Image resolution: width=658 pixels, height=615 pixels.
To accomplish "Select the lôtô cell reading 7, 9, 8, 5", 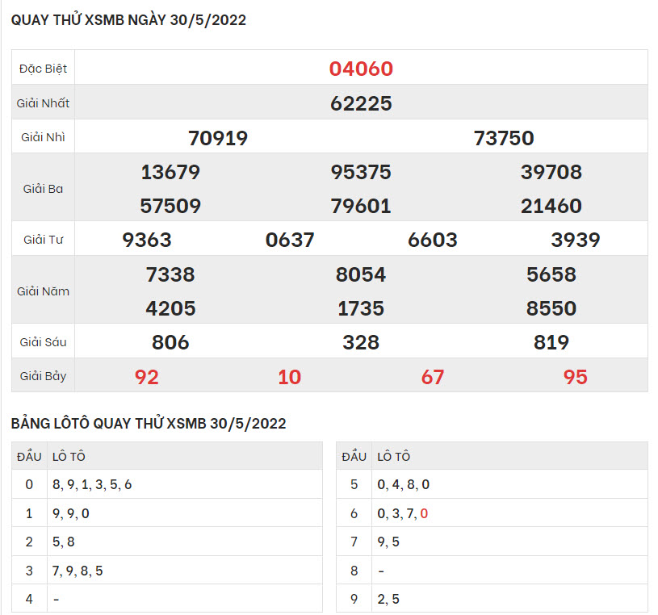I will point(78,571).
